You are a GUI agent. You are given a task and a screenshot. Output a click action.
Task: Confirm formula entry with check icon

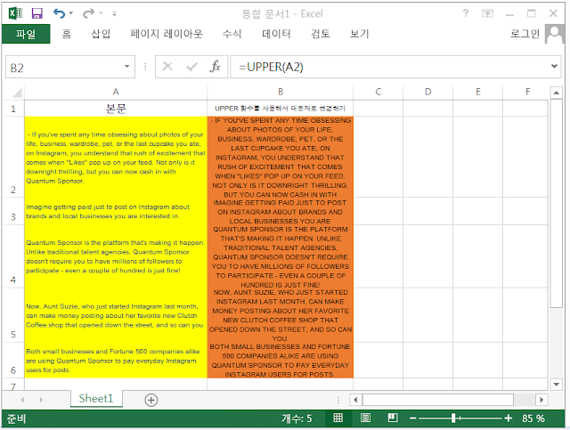(191, 67)
